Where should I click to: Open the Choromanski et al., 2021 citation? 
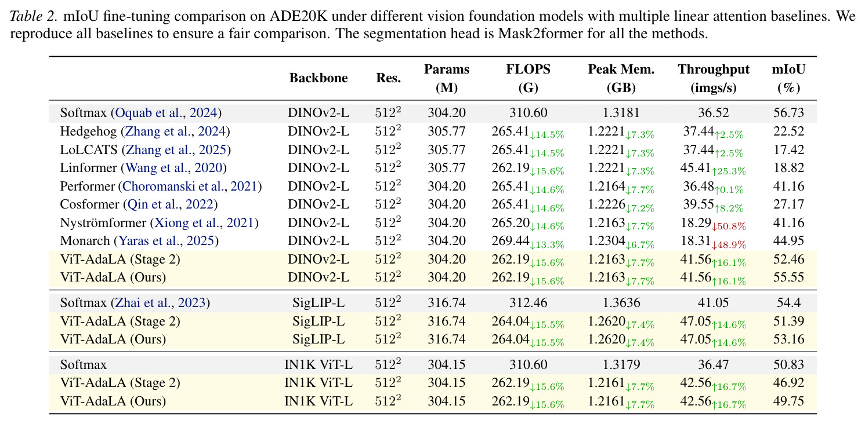[x=190, y=187]
